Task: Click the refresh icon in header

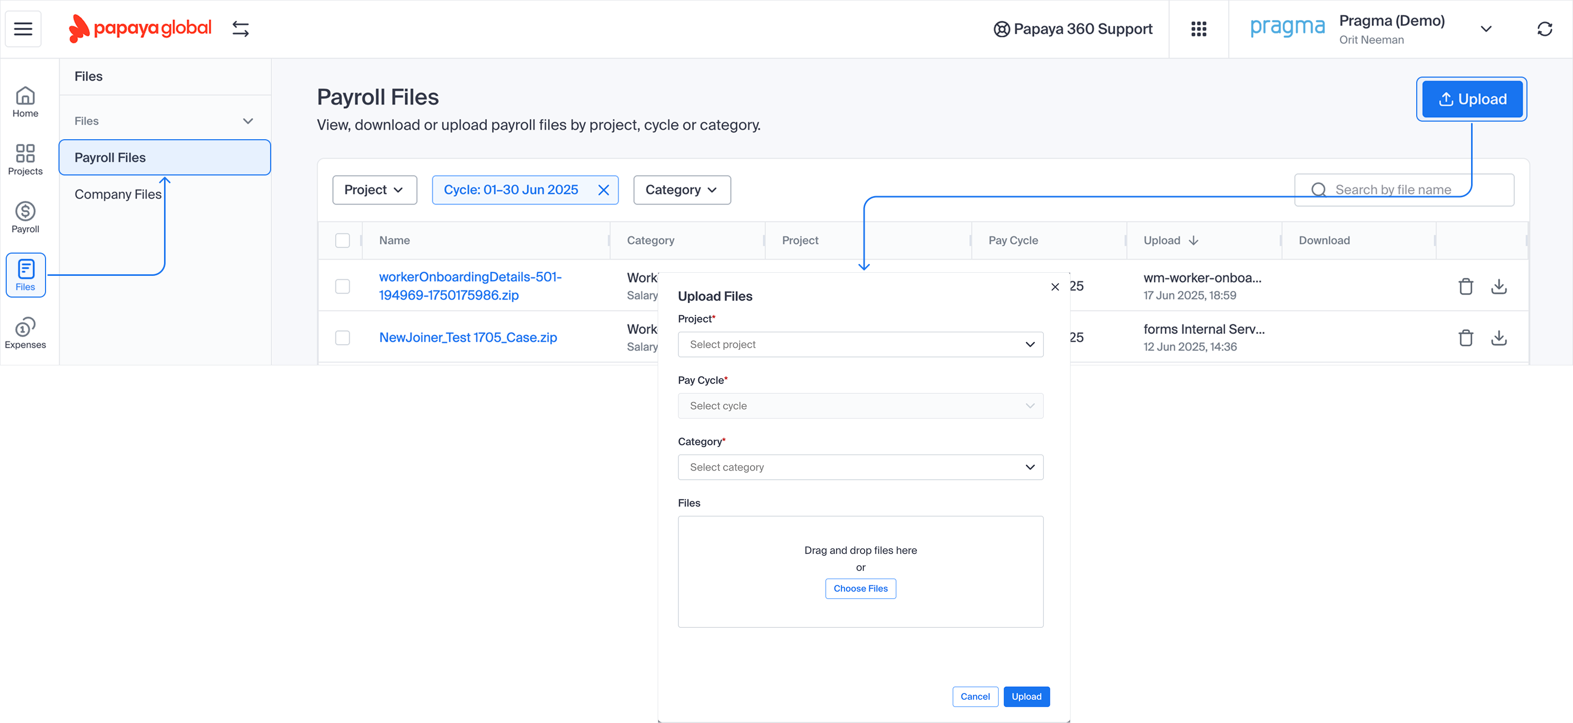Action: 1545,28
